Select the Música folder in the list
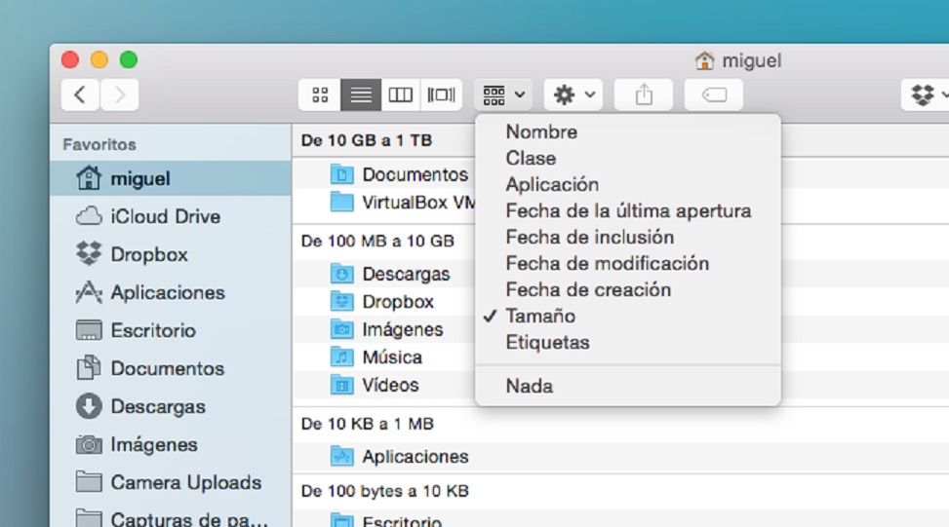The width and height of the screenshot is (949, 527). (x=391, y=357)
